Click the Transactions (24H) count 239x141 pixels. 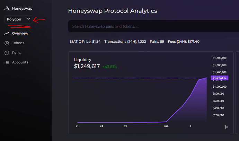[125, 42]
